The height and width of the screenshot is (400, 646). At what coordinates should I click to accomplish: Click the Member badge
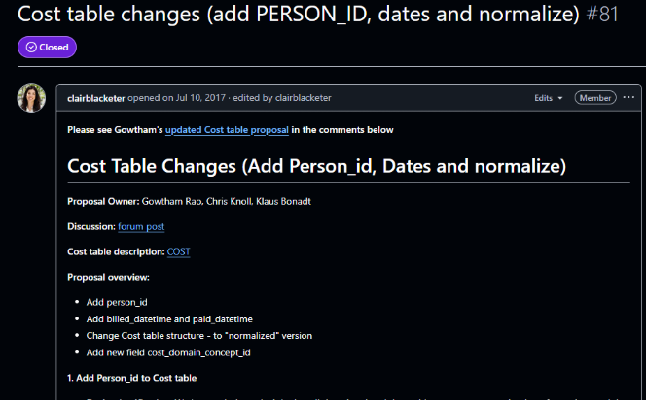point(594,98)
